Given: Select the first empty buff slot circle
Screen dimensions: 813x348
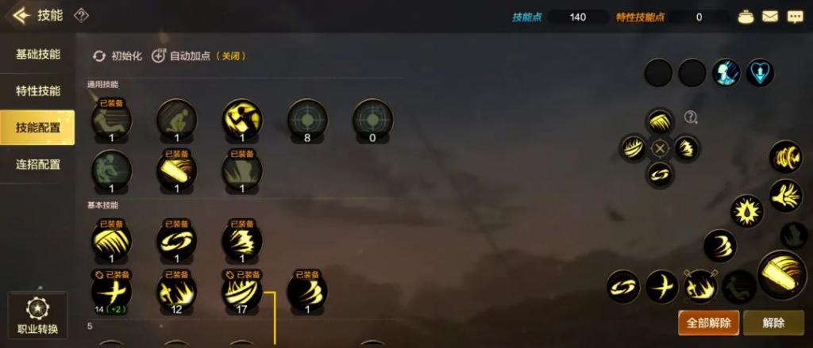Looking at the screenshot, I should tap(658, 72).
